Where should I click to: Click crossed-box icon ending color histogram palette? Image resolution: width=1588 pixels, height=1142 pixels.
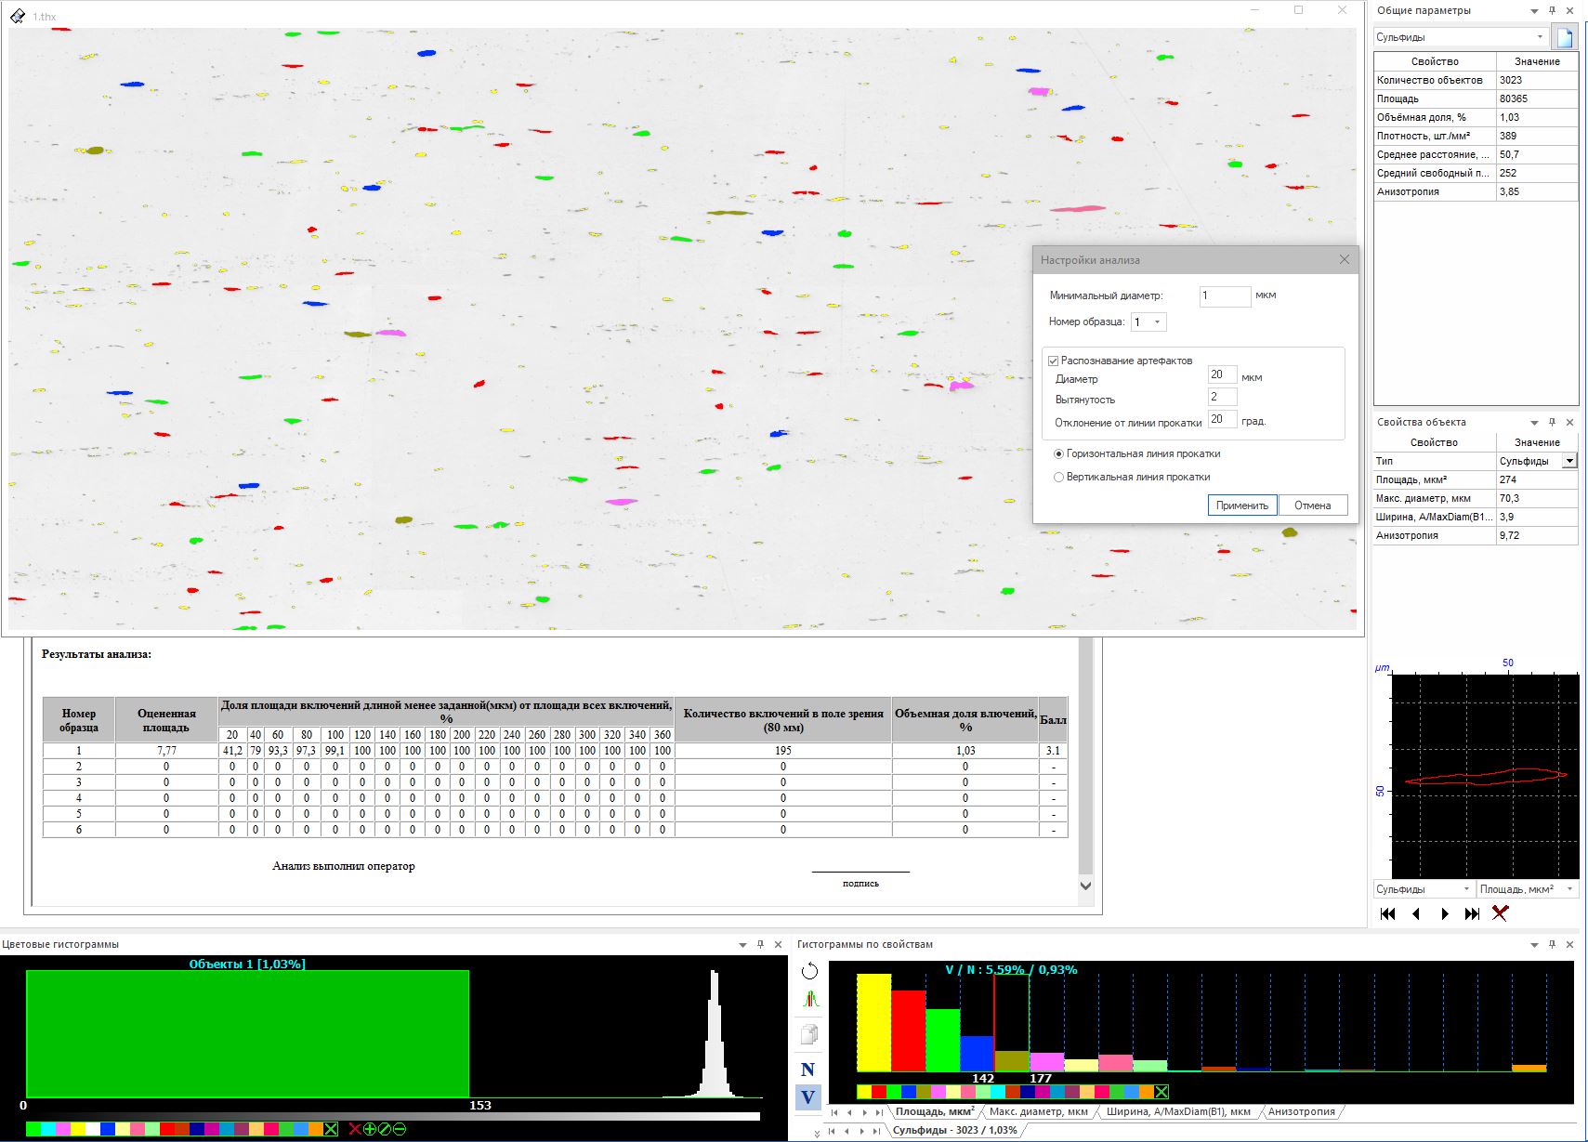pos(331,1129)
